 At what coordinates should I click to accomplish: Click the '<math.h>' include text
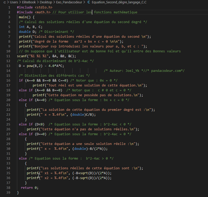(43, 12)
